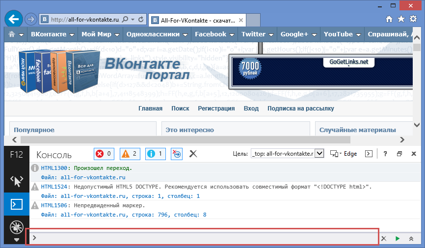
Task: Close the All-For-VKontakte tab
Action: [240, 20]
